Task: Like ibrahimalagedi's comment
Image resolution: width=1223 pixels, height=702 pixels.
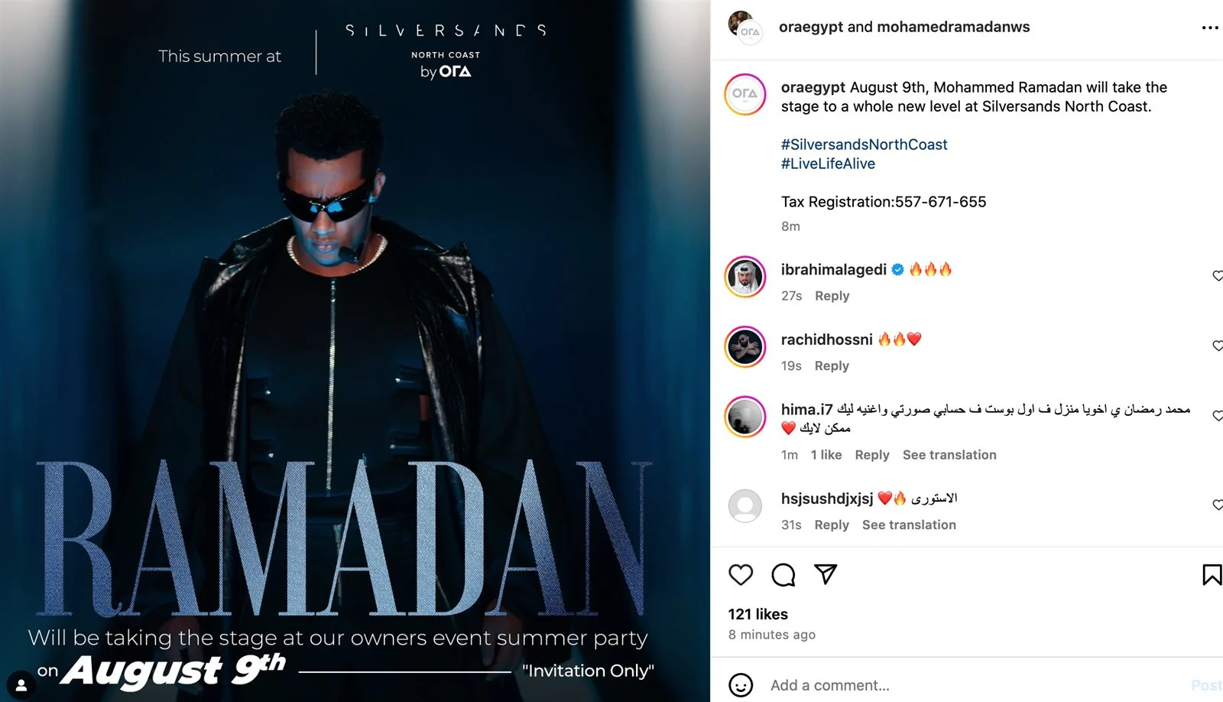Action: 1218,276
